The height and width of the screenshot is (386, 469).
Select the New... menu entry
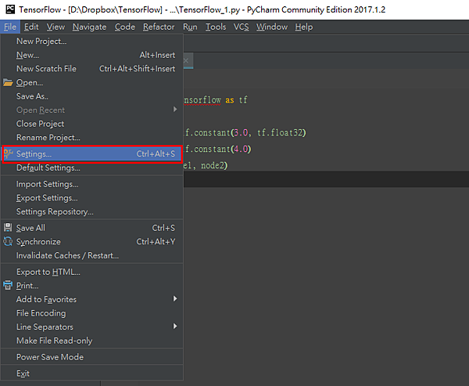coord(91,55)
